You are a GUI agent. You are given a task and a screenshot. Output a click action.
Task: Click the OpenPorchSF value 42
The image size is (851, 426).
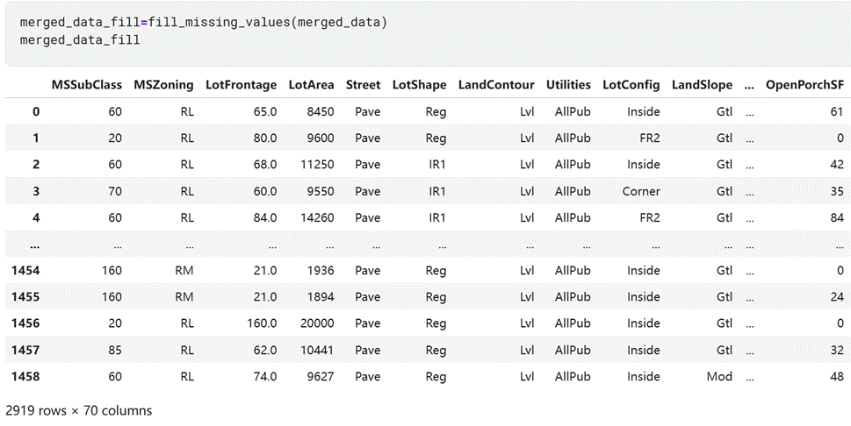click(x=837, y=165)
